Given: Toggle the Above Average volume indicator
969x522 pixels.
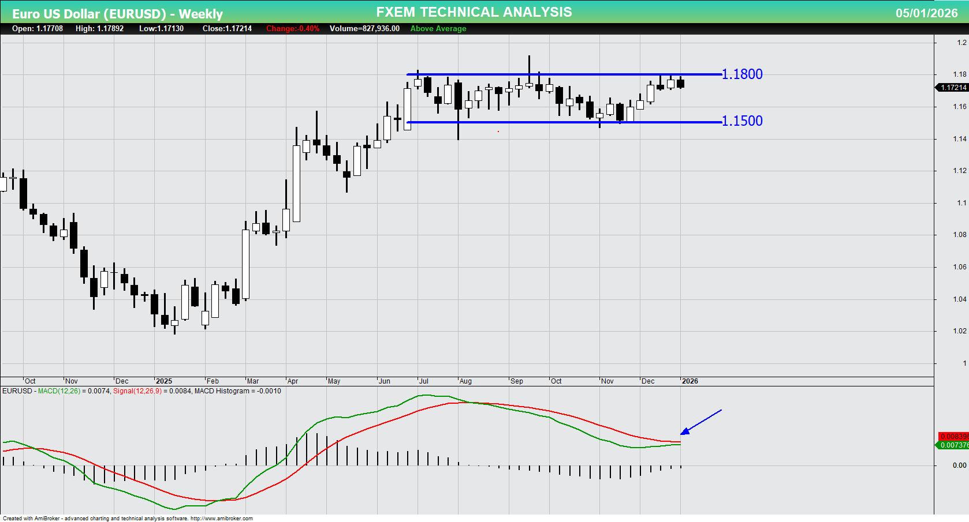Looking at the screenshot, I should click(438, 28).
